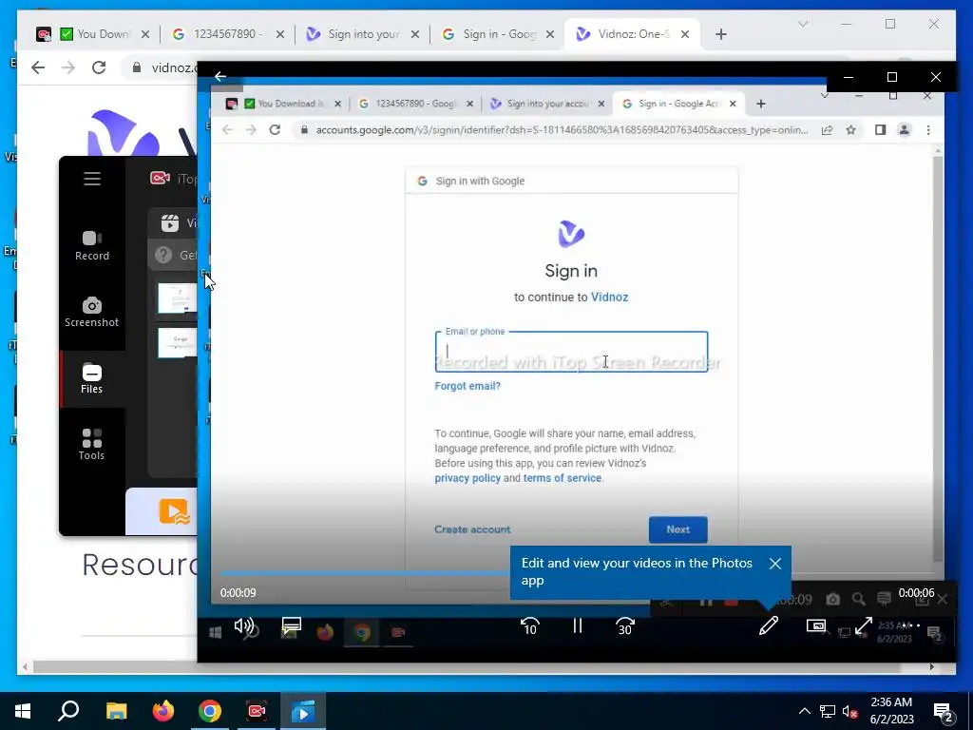Click the network icon in the system tray
Image resolution: width=973 pixels, height=730 pixels.
point(828,711)
